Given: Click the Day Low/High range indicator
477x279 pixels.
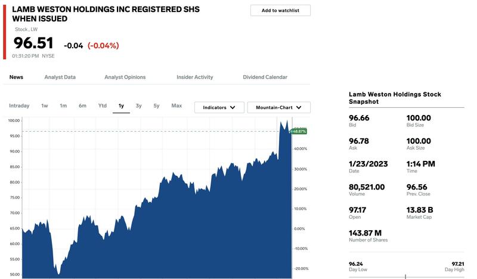Looking at the screenshot, I should [407, 277].
